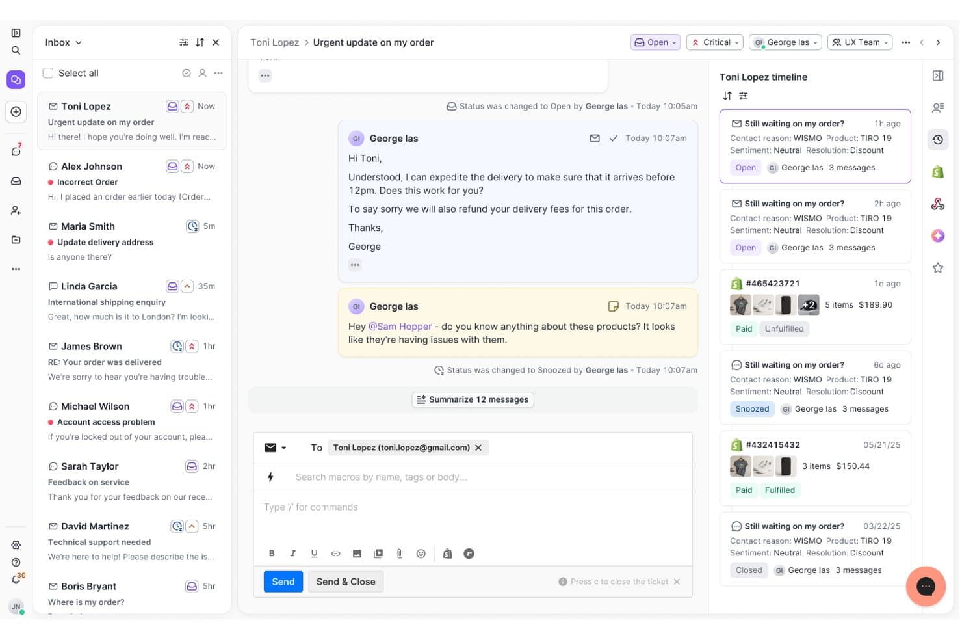Go to next ticket arrow

(x=938, y=42)
